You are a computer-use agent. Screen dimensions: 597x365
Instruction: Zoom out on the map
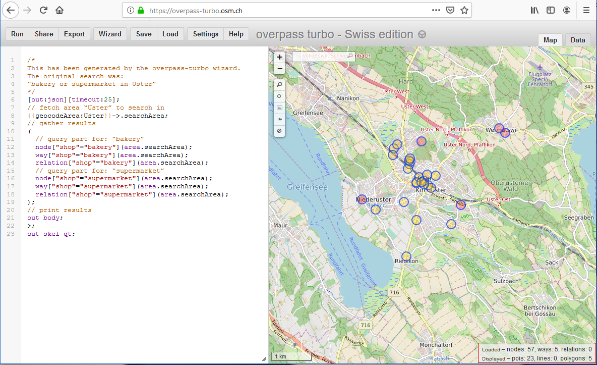[x=279, y=68]
